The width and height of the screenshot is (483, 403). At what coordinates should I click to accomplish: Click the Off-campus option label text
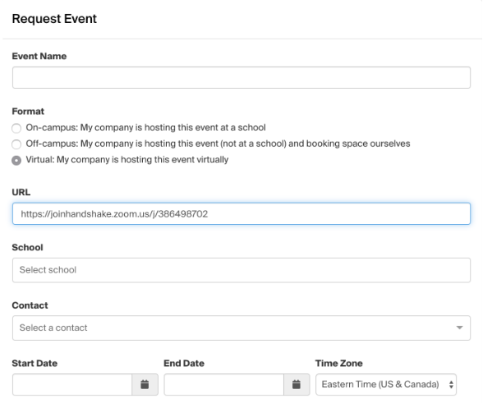(218, 144)
